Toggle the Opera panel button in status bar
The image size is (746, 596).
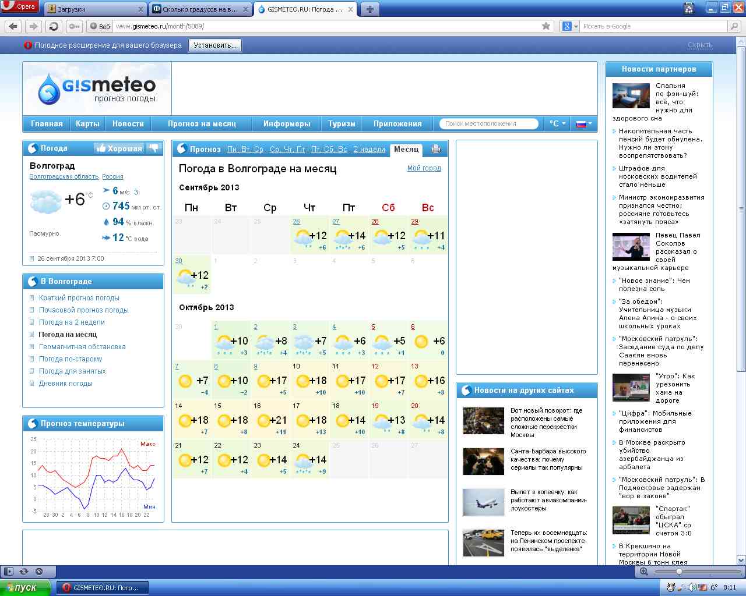(x=8, y=572)
